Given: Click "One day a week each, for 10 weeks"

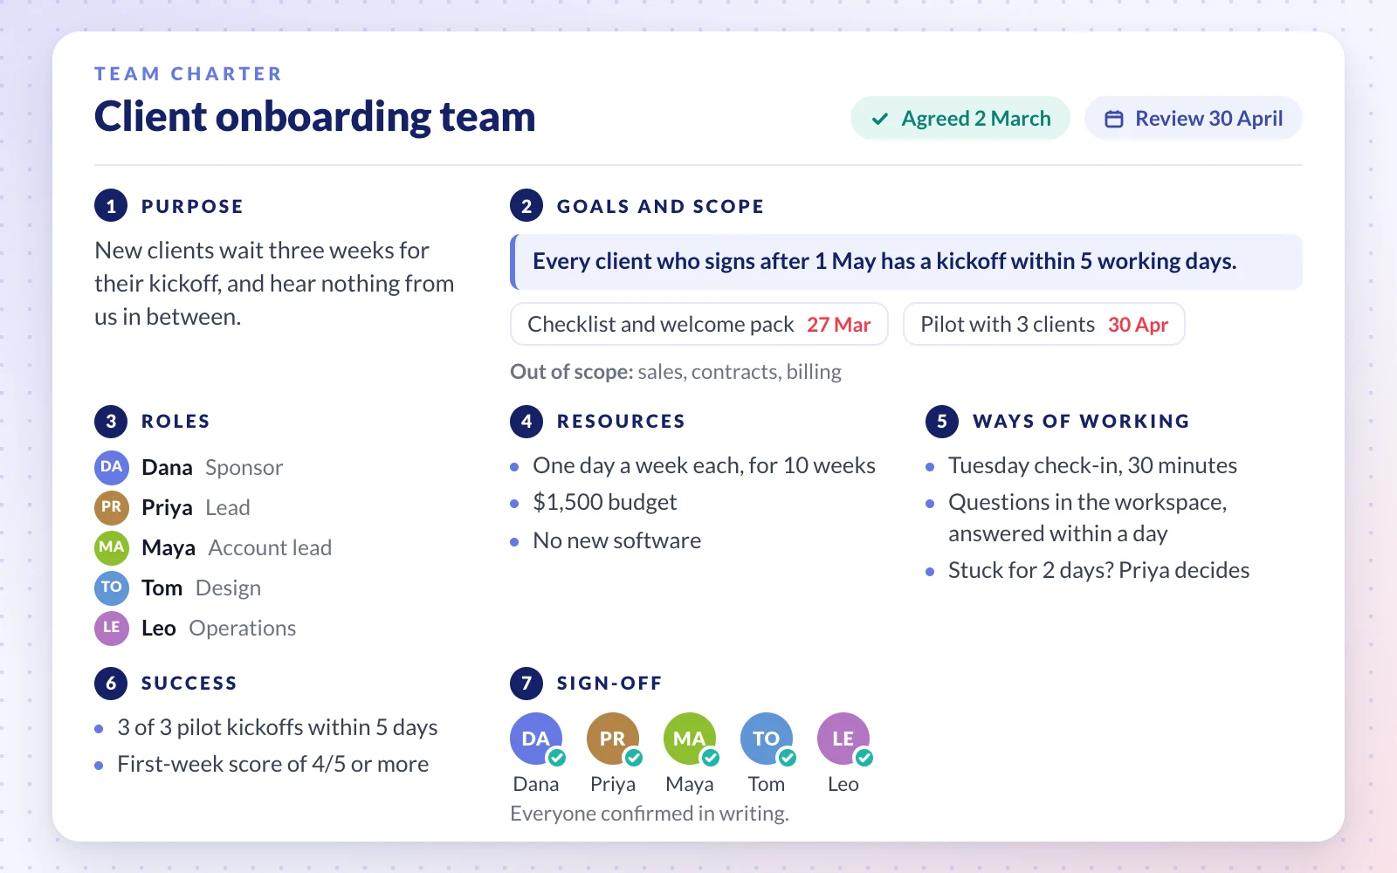Looking at the screenshot, I should (x=705, y=465).
